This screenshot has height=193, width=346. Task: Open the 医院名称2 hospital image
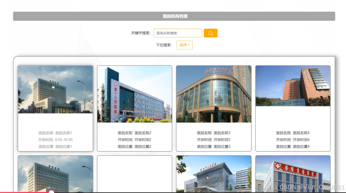pos(134,94)
